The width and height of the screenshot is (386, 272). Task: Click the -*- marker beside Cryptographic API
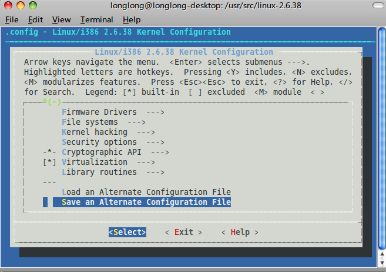(x=49, y=152)
